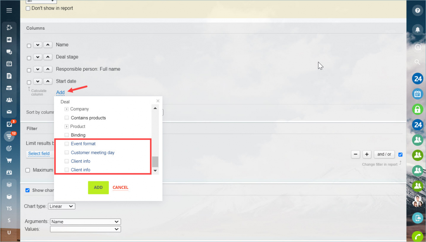The image size is (426, 242).
Task: Open the shopping cart icon in left sidebar
Action: point(9,160)
